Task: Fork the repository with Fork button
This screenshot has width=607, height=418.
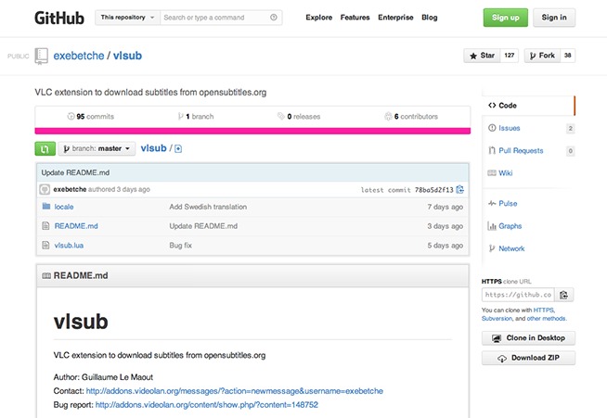Action: click(541, 56)
